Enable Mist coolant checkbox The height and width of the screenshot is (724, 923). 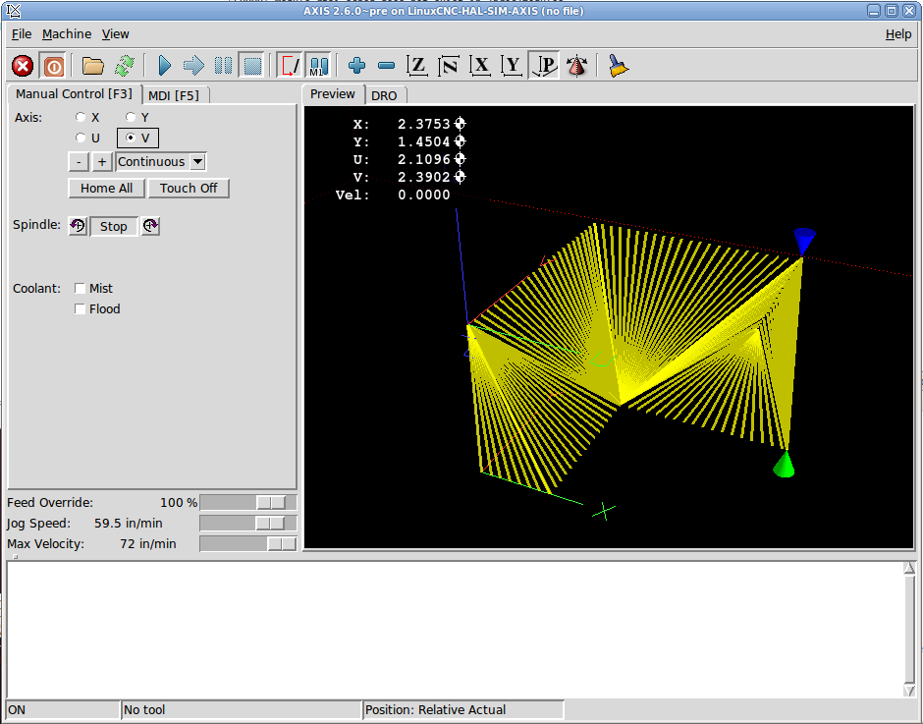81,288
